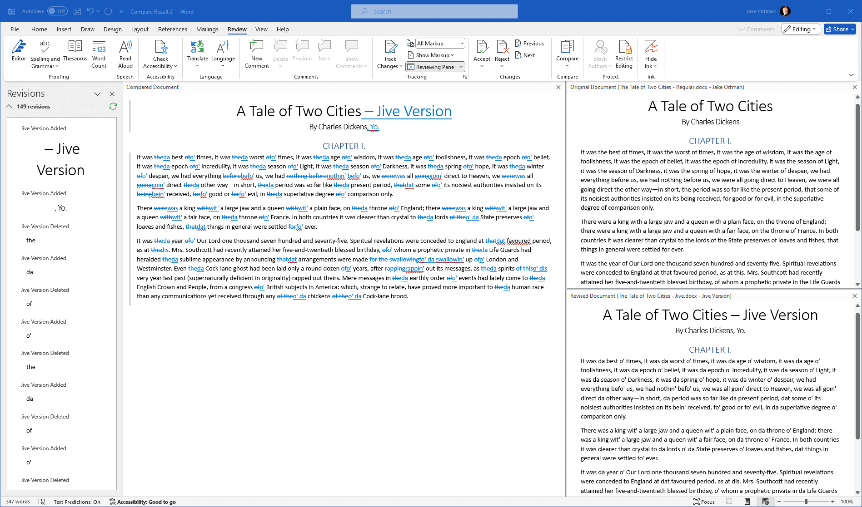Switch to Print Layout view

click(x=747, y=502)
